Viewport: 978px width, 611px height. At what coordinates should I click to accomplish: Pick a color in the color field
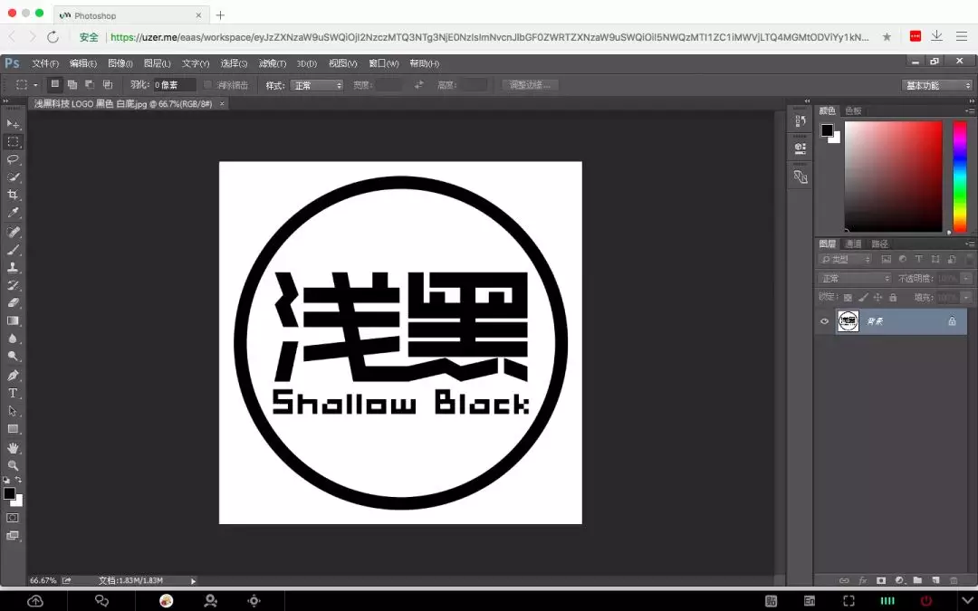pos(893,177)
